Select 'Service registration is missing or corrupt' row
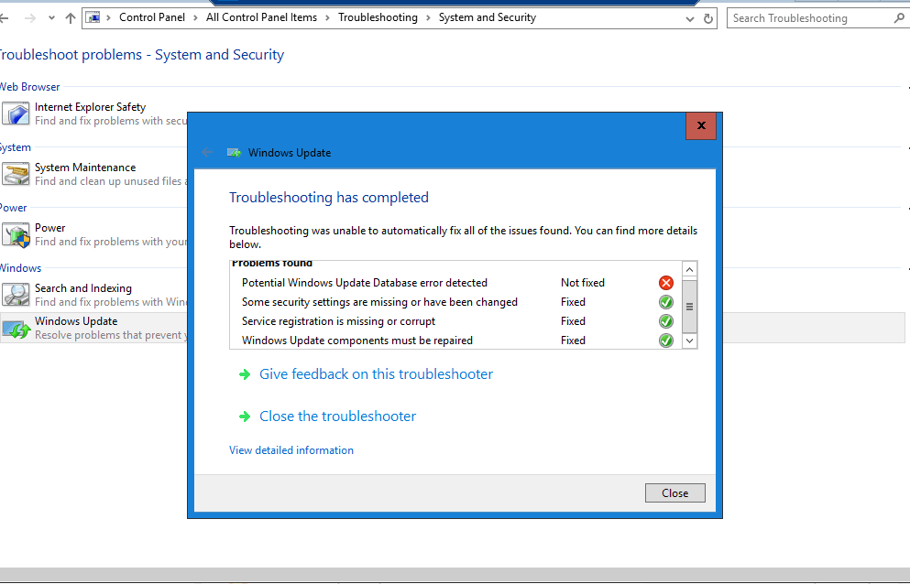The height and width of the screenshot is (584, 910). click(x=455, y=321)
